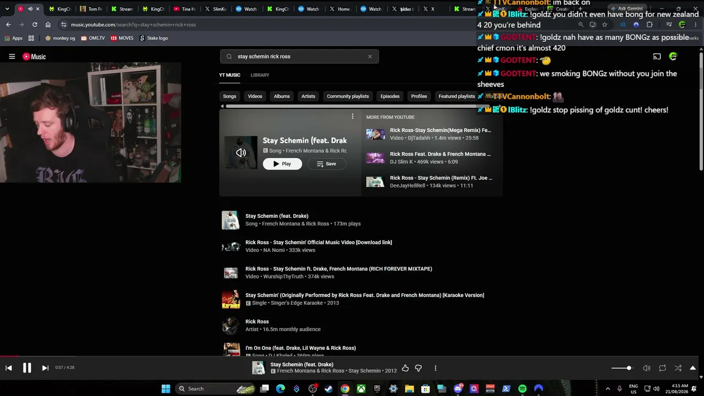Filter results by Songs
This screenshot has width=704, height=396.
[229, 96]
